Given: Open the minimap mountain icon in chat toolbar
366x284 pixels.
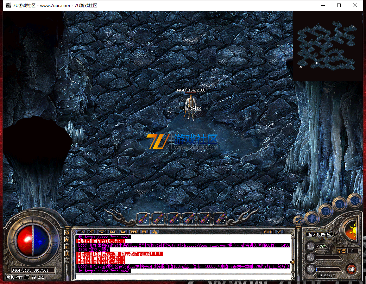Looking at the screenshot, I should coord(81,232).
